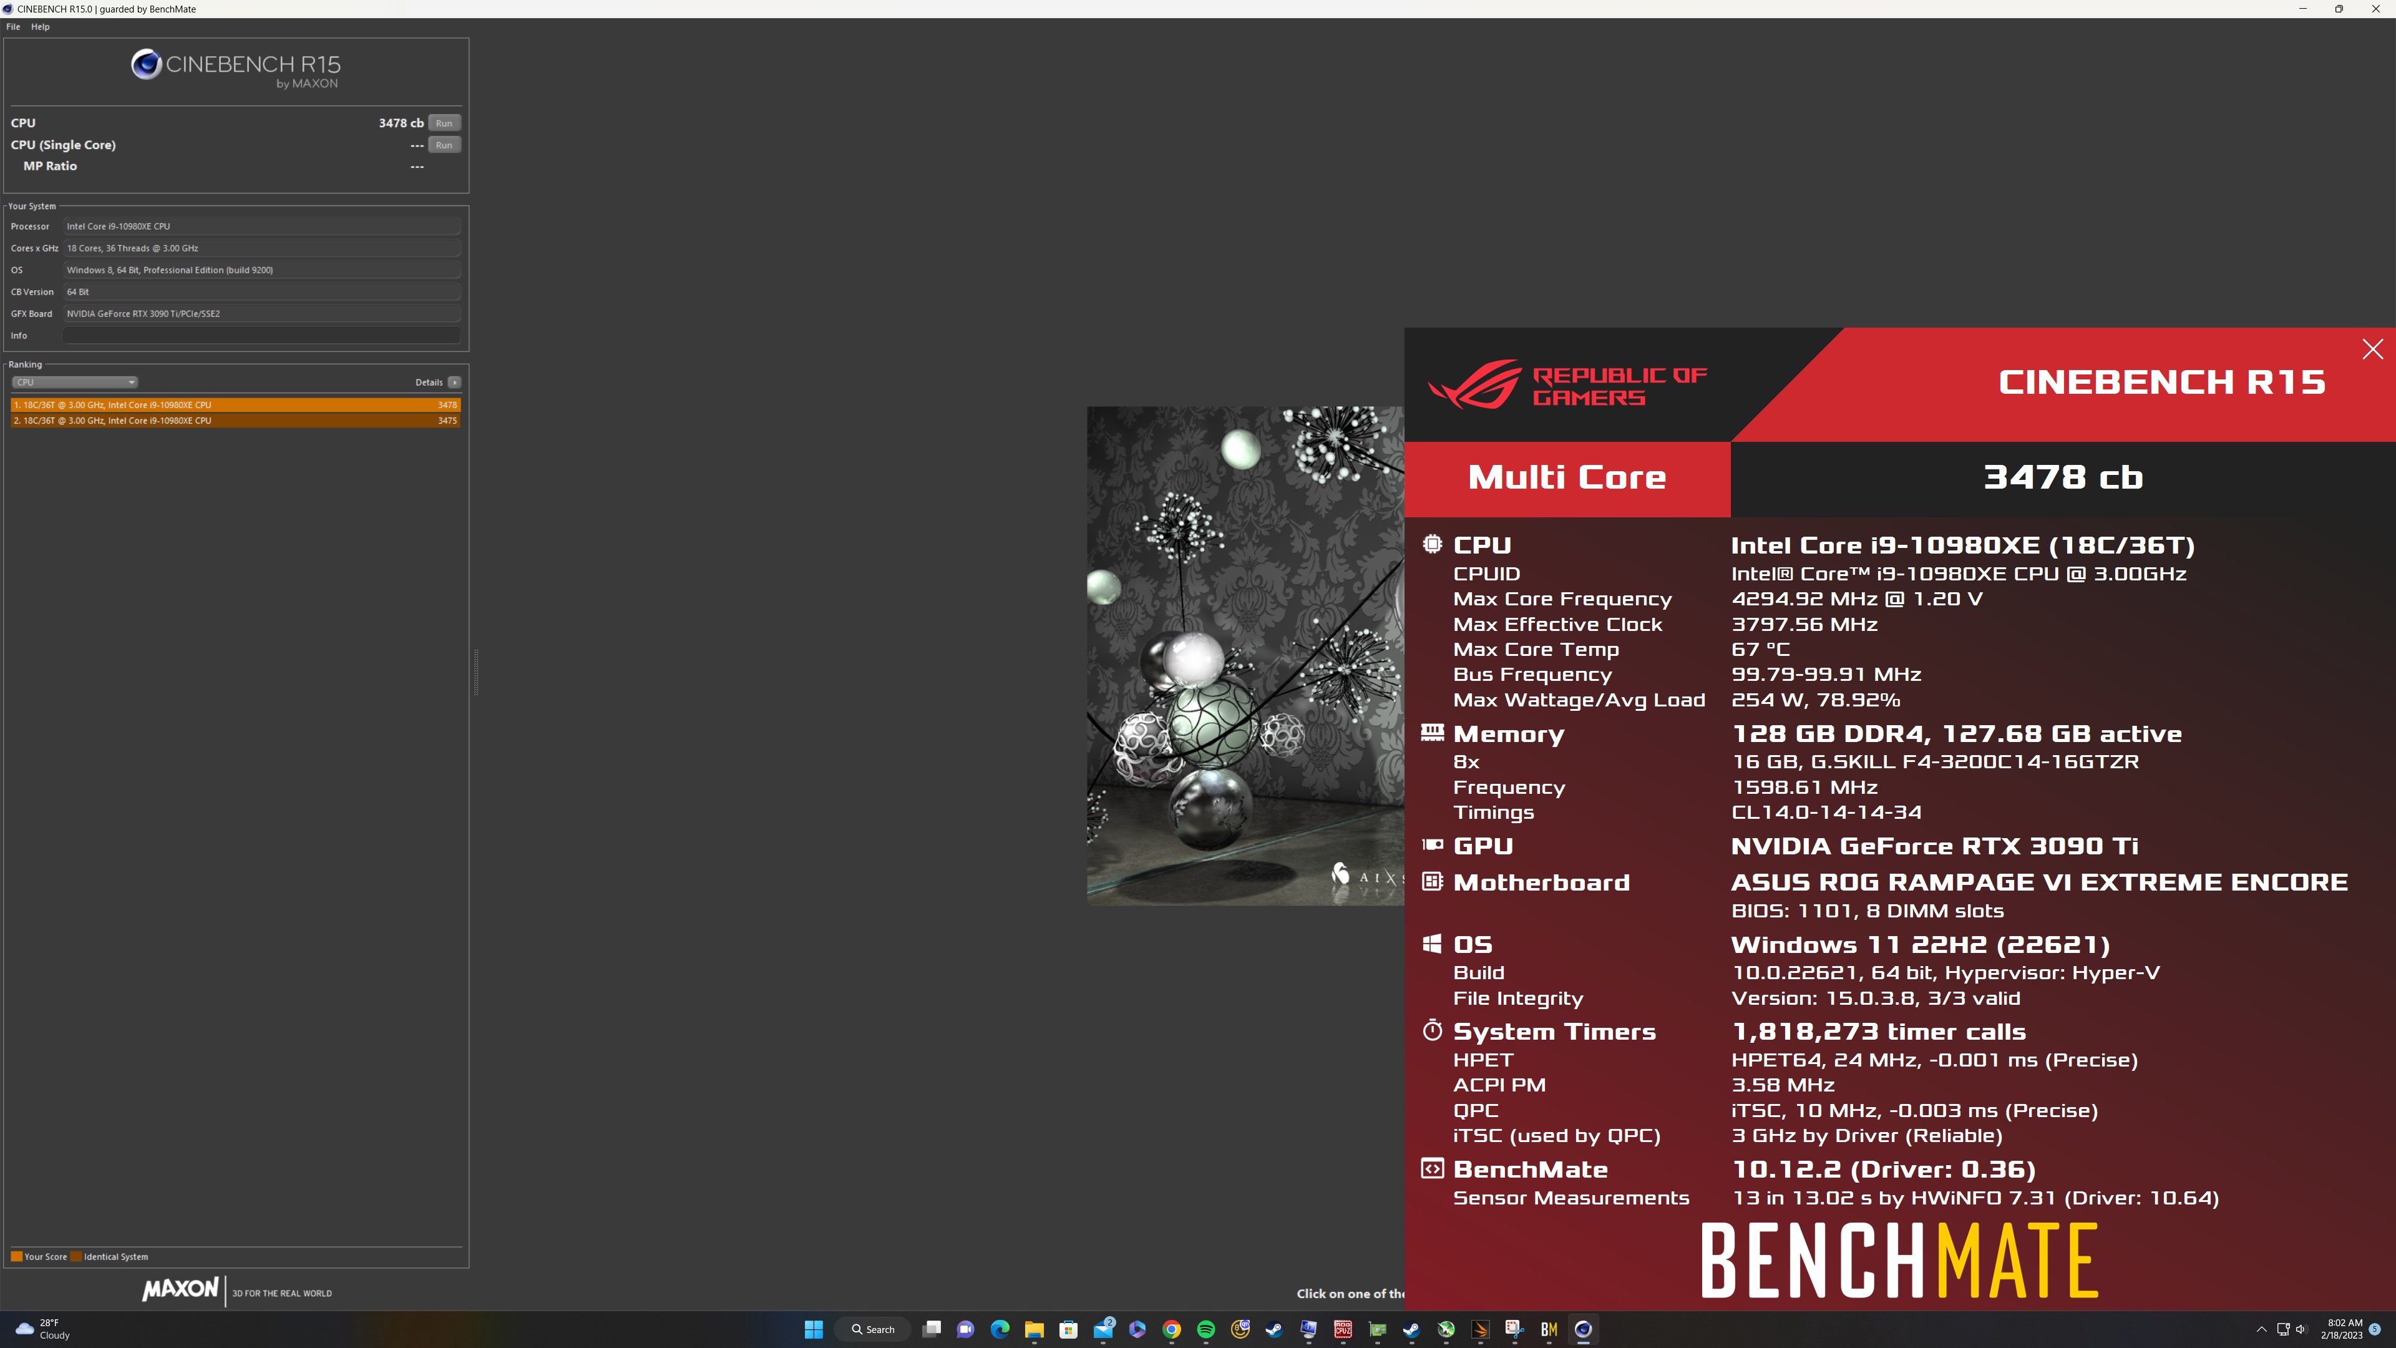
Task: Click the System Timers stopwatch icon
Action: (x=1433, y=1030)
